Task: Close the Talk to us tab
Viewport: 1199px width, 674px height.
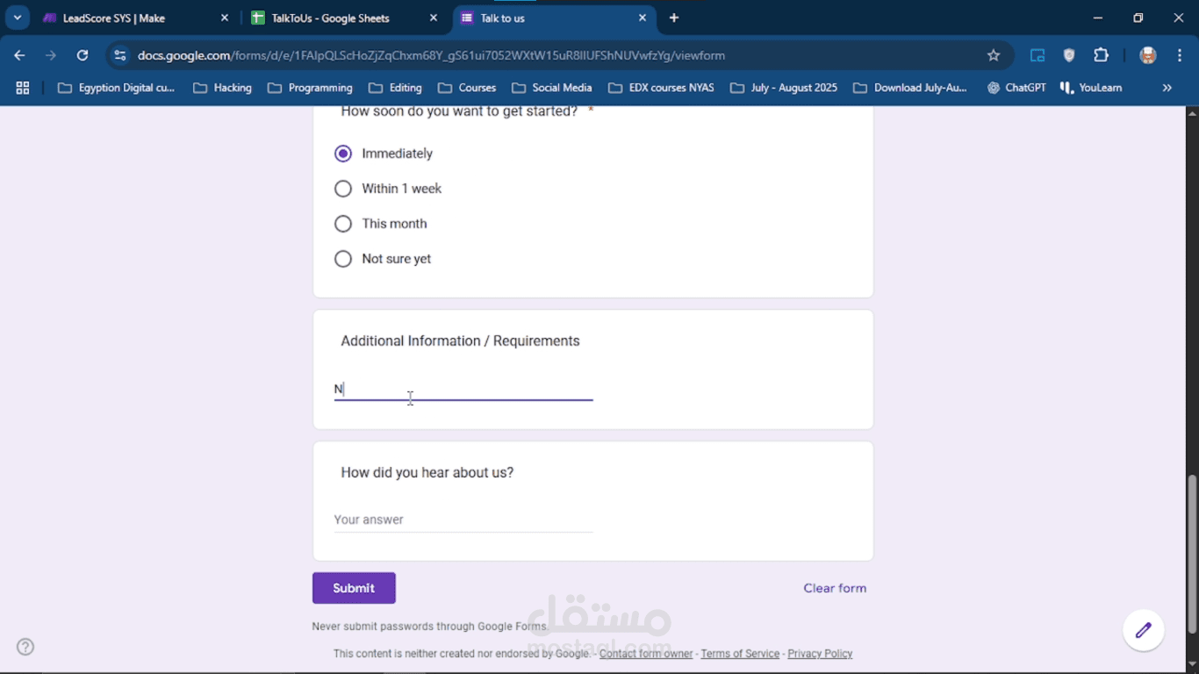Action: 643,18
